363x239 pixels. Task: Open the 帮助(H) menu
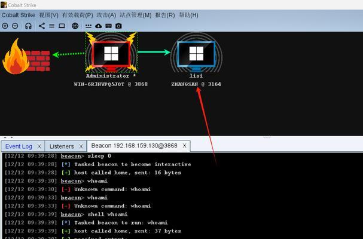189,16
